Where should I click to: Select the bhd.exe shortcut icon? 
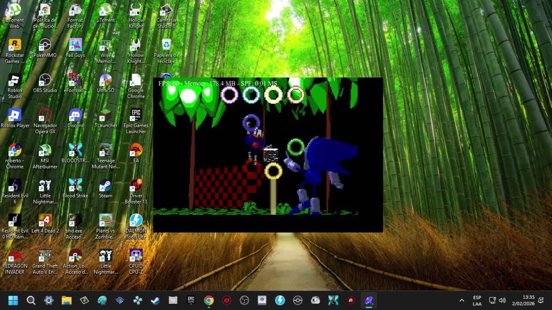pyautogui.click(x=75, y=227)
